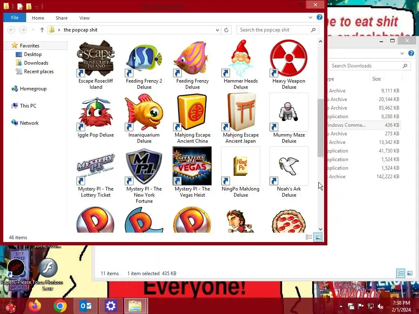Switch Downloads window to large icons view
This screenshot has height=314, width=419.
pyautogui.click(x=410, y=273)
